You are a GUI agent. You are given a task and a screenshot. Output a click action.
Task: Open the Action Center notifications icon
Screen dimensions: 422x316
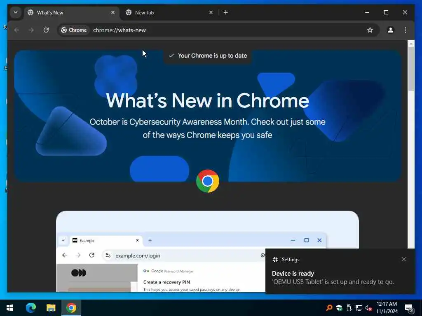[x=409, y=308]
